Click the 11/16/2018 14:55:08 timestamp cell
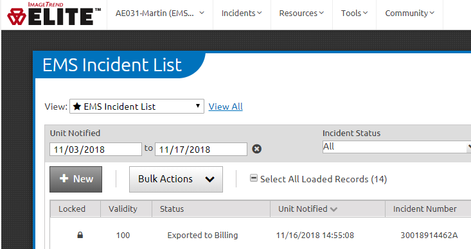 (x=315, y=235)
